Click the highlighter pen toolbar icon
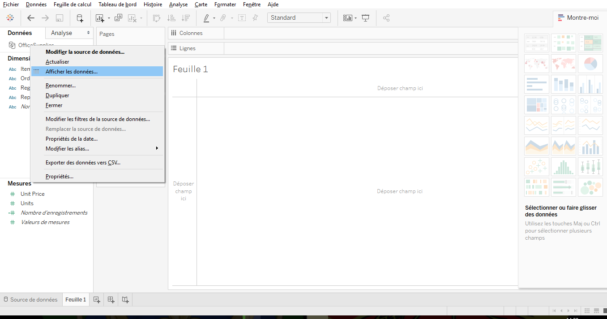607x319 pixels. pos(206,18)
